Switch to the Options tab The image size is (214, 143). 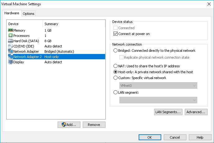[x=29, y=14]
